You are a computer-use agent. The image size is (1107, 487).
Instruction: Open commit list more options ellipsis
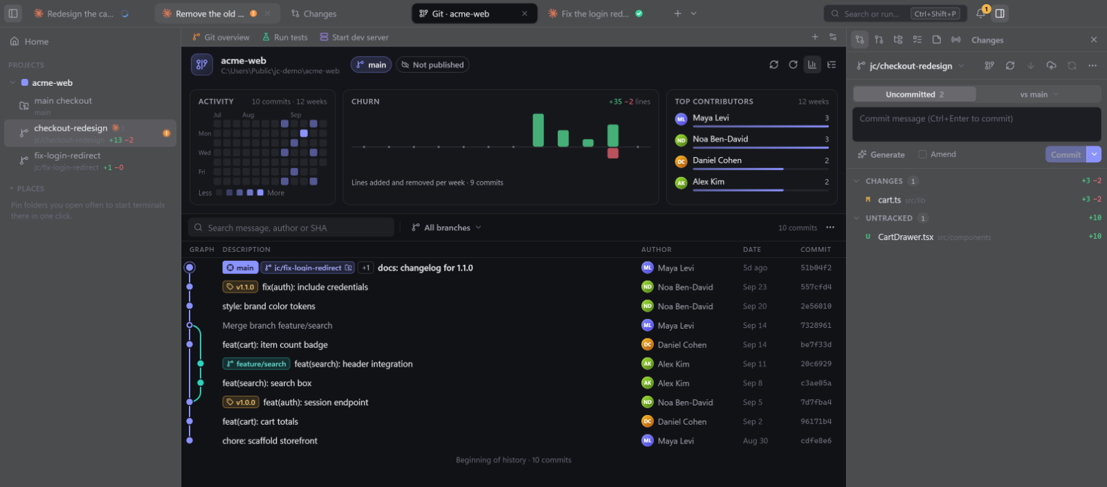pos(830,228)
